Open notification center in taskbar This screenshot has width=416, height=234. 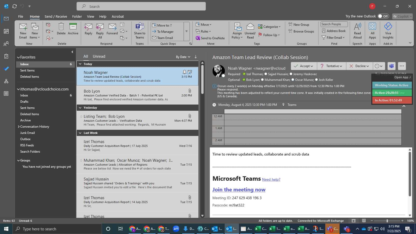pos(408,229)
